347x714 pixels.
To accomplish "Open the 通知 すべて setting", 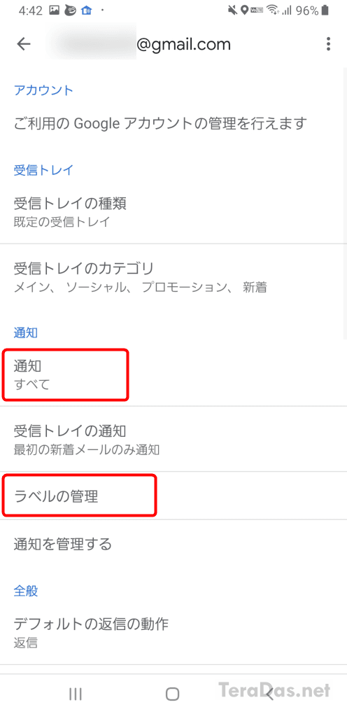I will click(x=173, y=374).
